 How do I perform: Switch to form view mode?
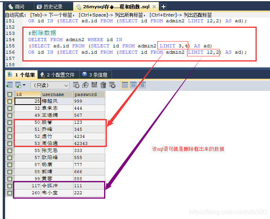133,85
